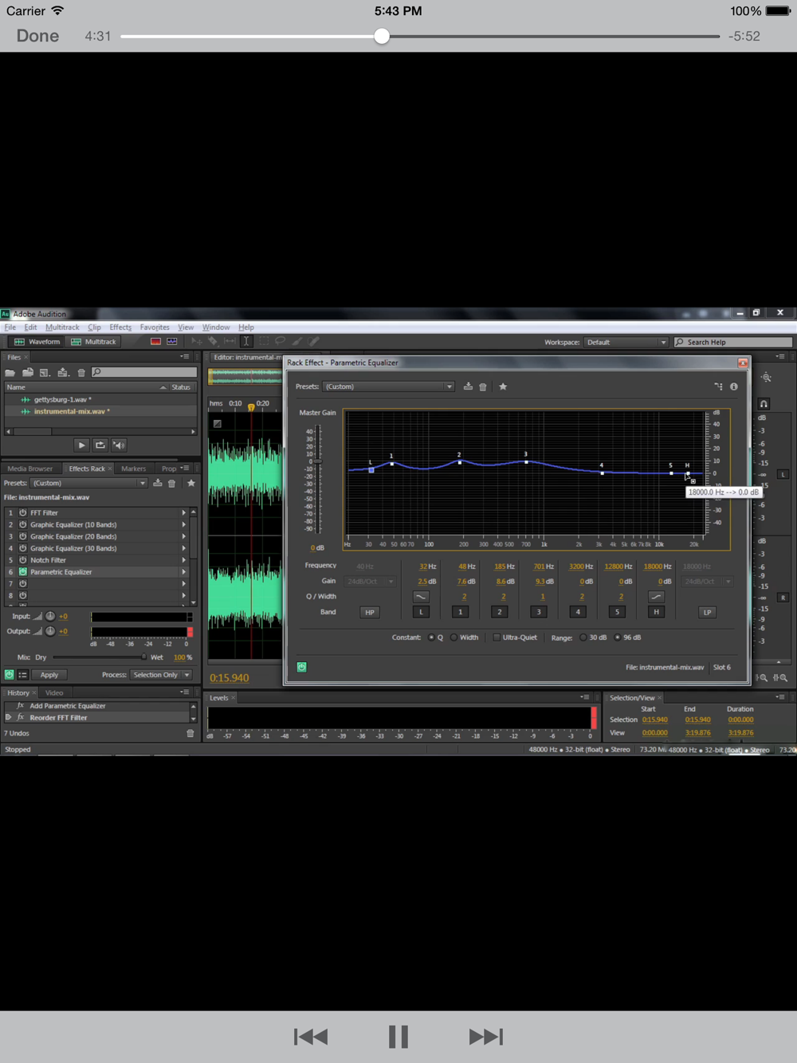Open the Files panel options menu
The width and height of the screenshot is (797, 1063).
tap(185, 357)
